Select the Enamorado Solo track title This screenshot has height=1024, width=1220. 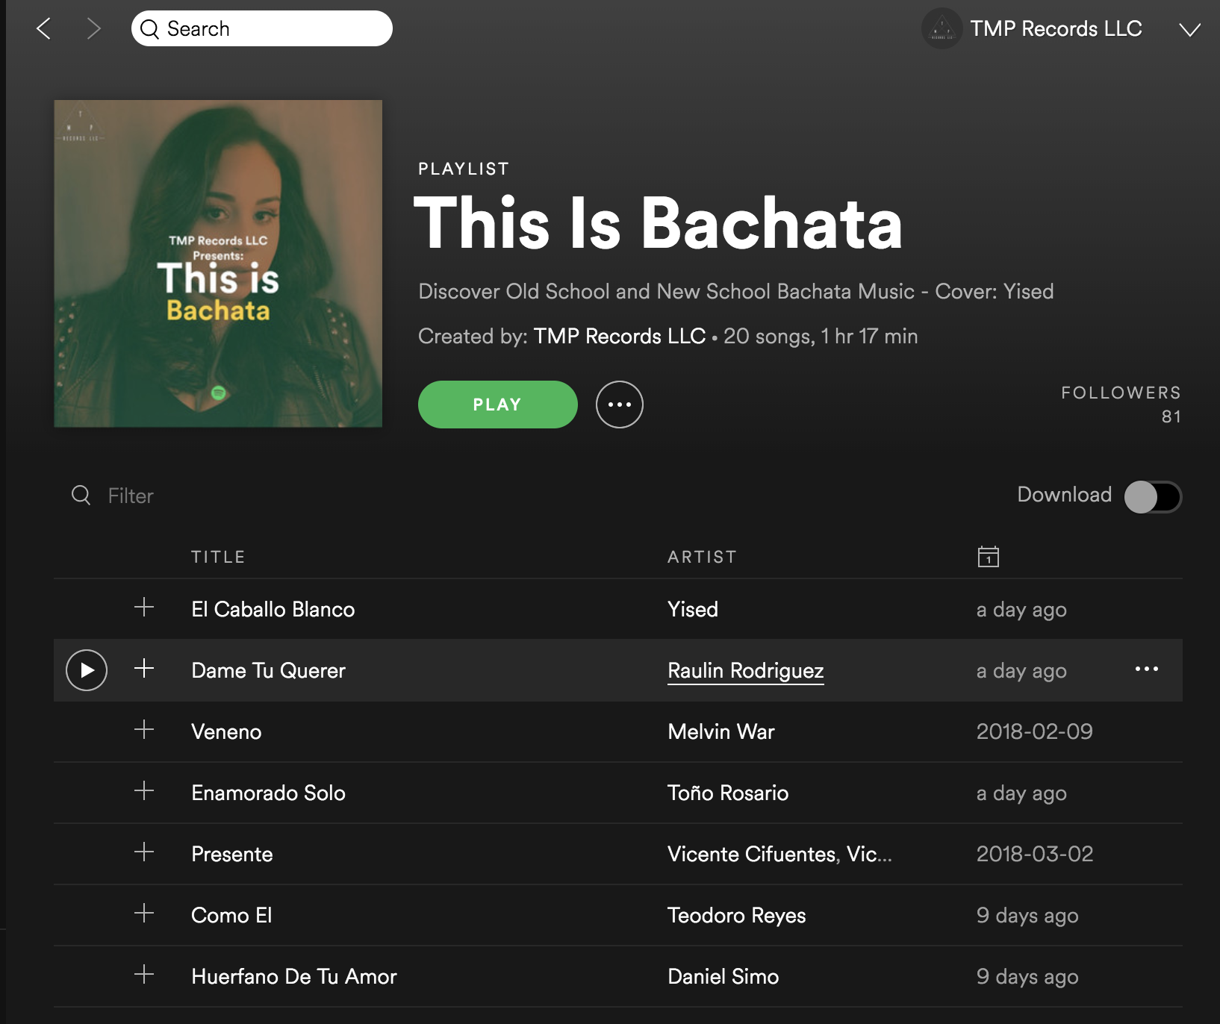pos(269,793)
